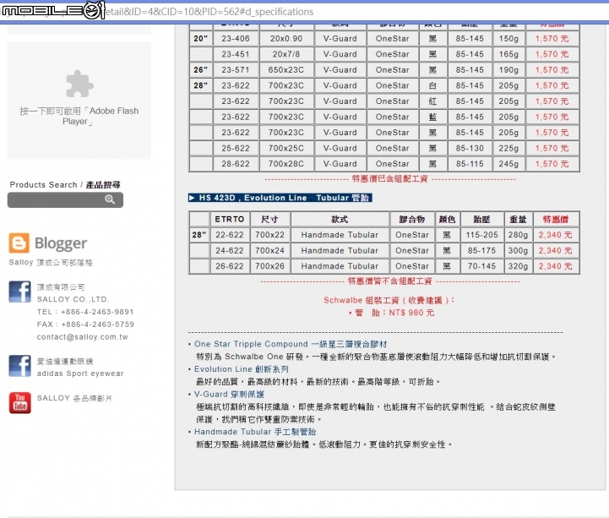Click the product search magnifier icon
The height and width of the screenshot is (518, 609).
[x=110, y=199]
